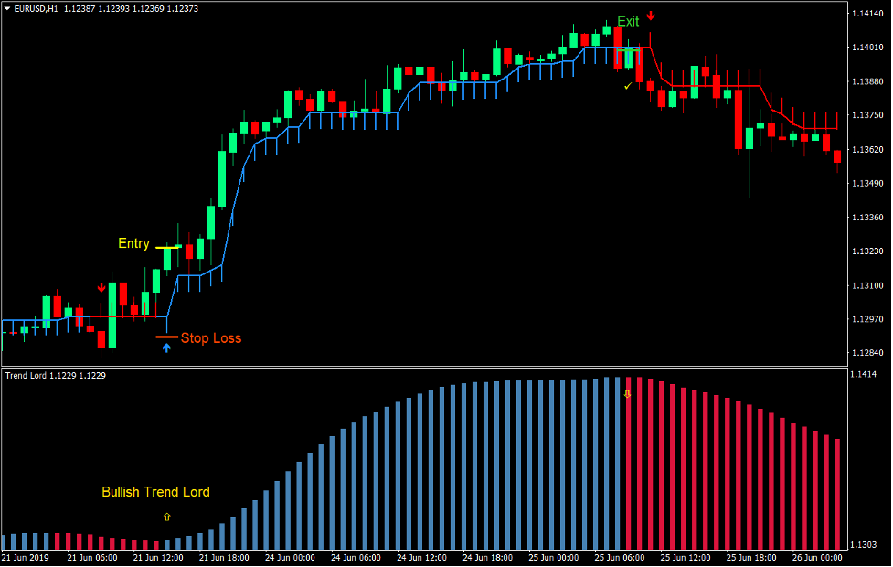Click the yellow up-arrow above Bullish Trend Lord text
Viewport: 893px width, 567px height.
(167, 517)
